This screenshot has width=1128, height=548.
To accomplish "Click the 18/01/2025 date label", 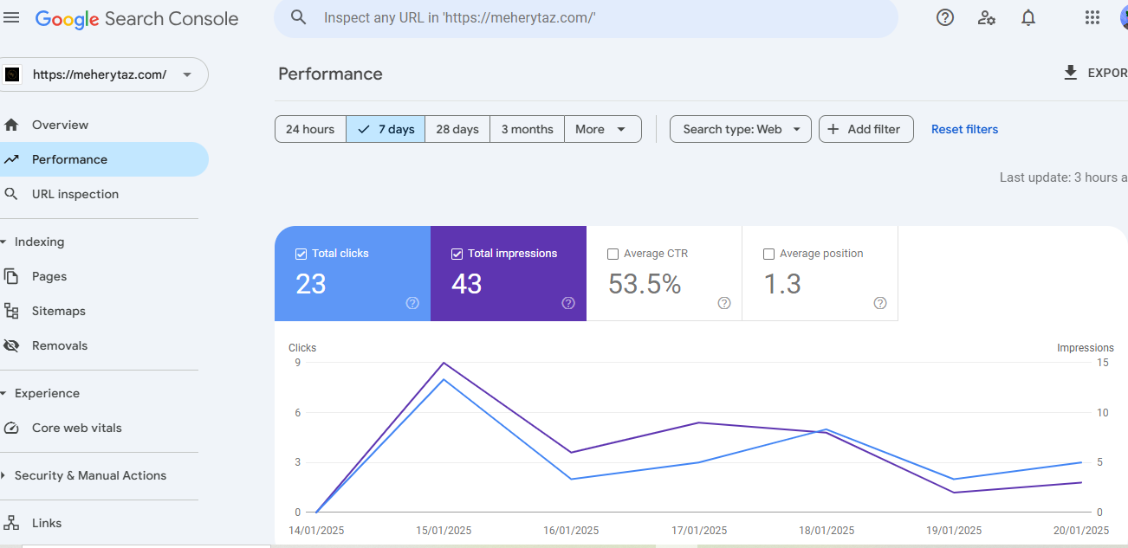I will (826, 531).
